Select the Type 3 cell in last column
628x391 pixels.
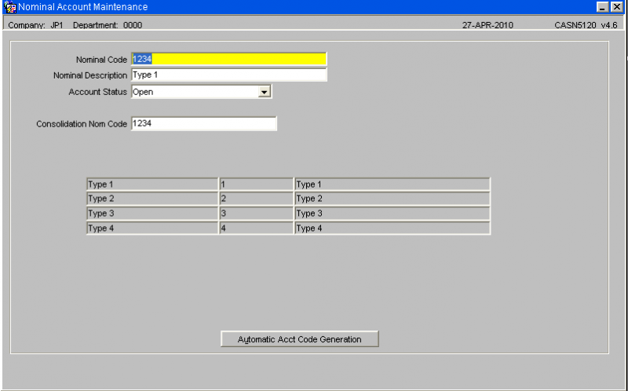click(392, 213)
